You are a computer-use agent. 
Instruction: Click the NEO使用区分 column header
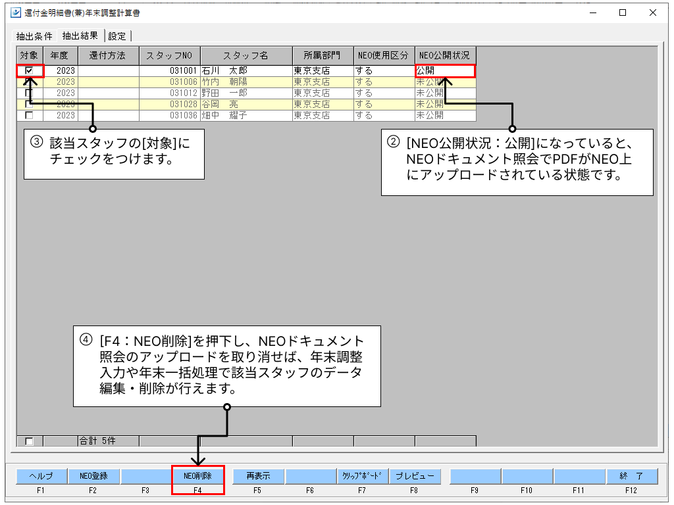coord(384,56)
